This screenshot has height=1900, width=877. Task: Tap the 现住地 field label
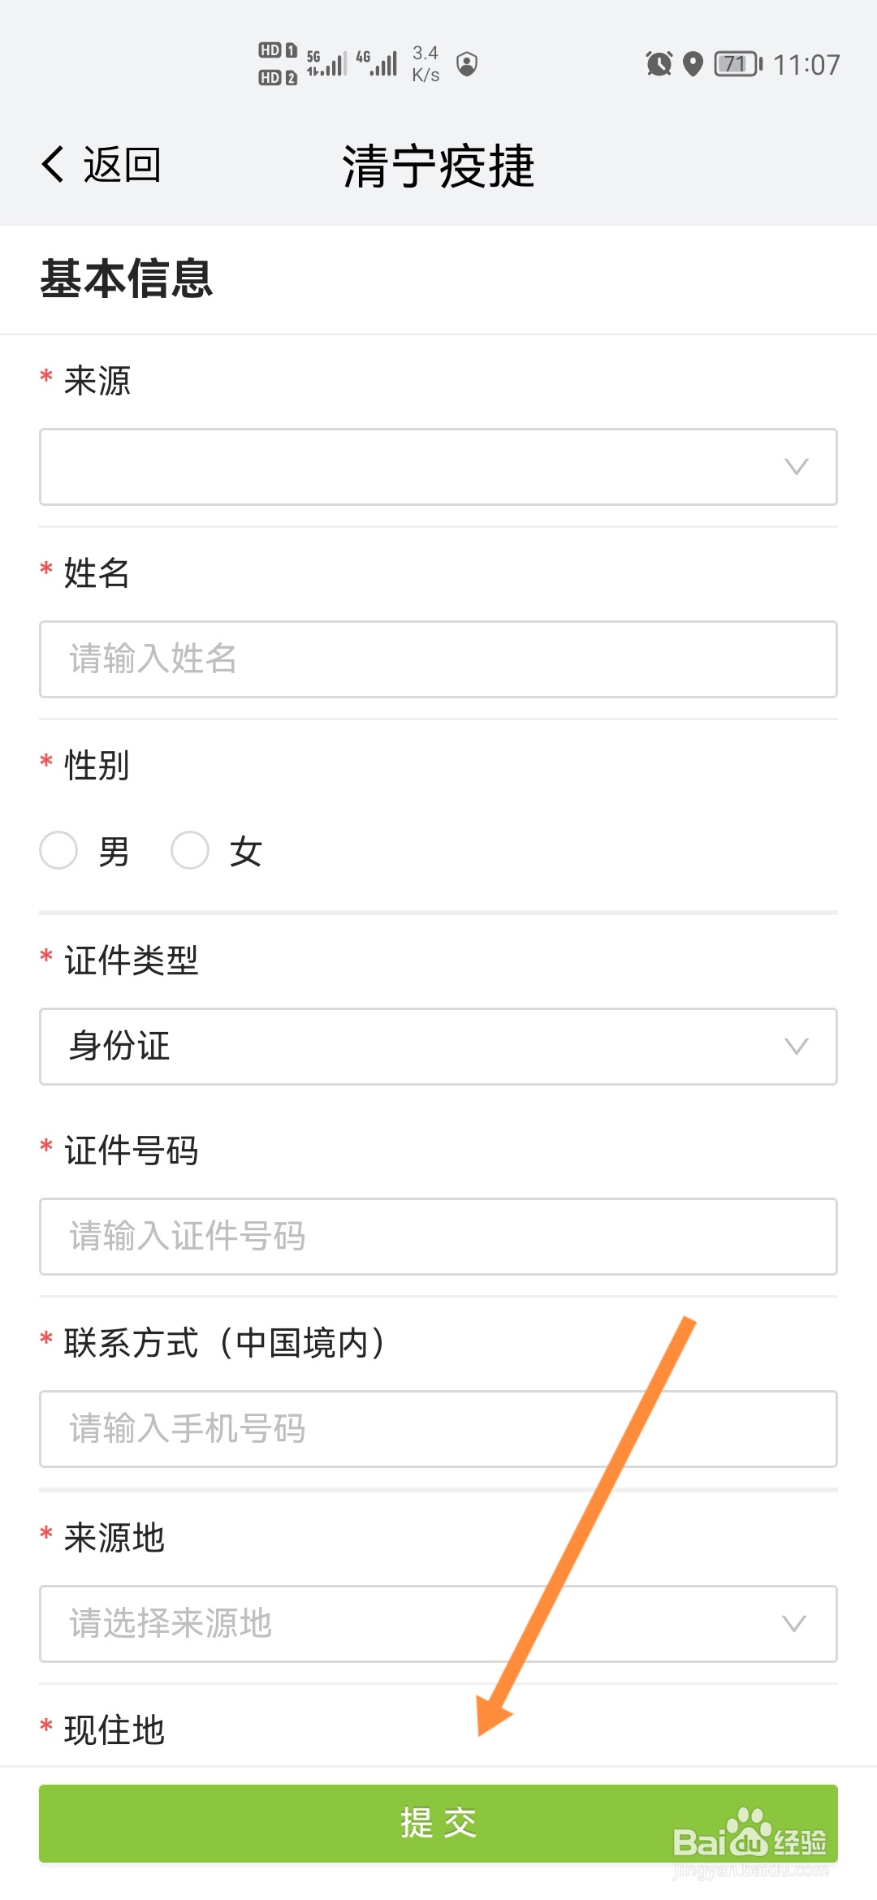[x=113, y=1730]
